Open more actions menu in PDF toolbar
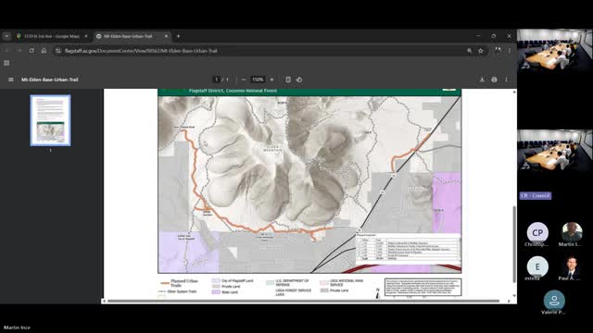The height and width of the screenshot is (333, 593). (x=507, y=80)
